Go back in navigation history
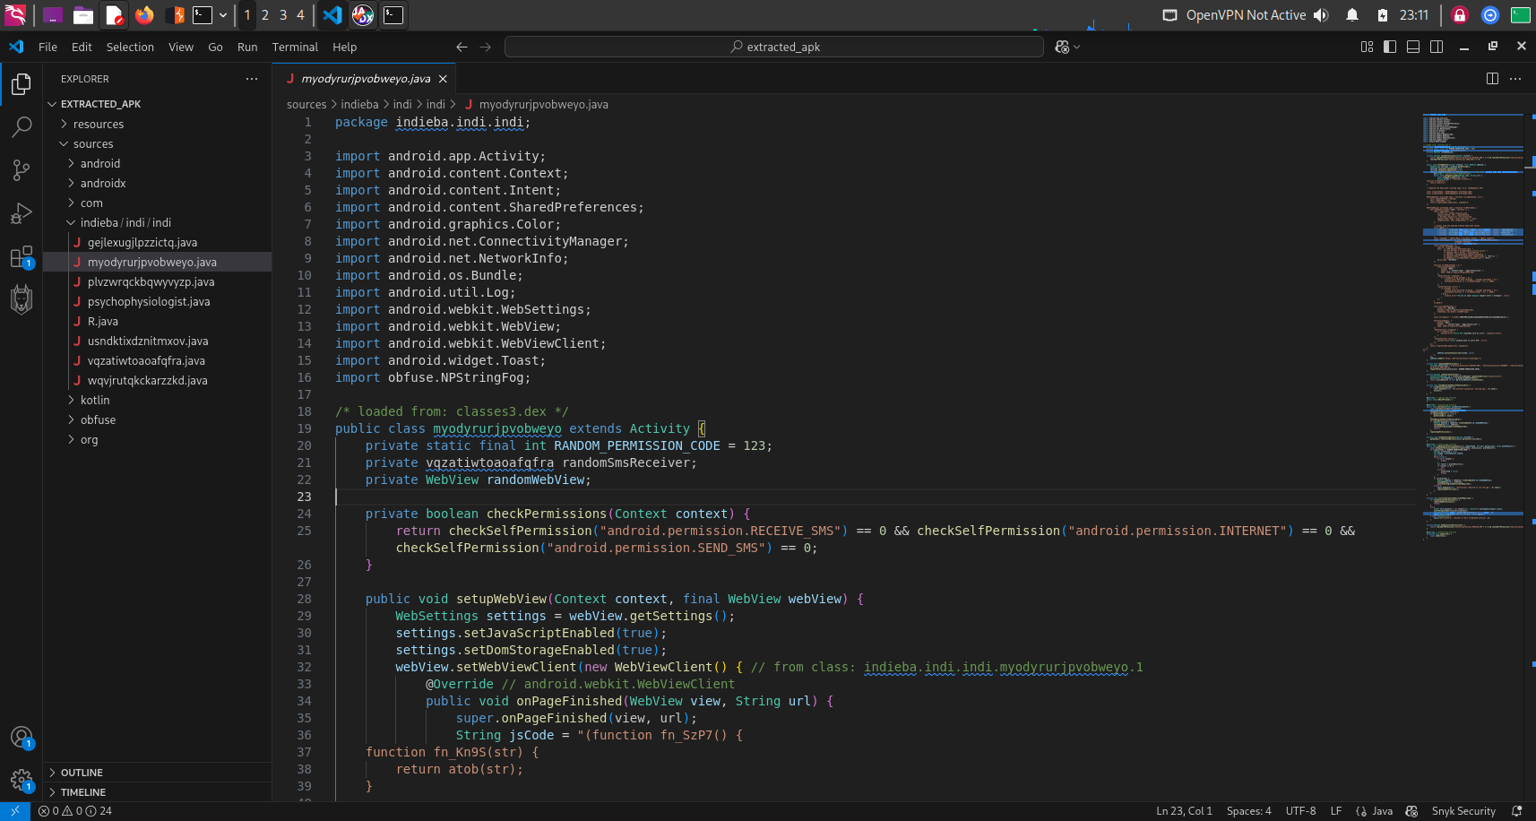 pos(462,47)
